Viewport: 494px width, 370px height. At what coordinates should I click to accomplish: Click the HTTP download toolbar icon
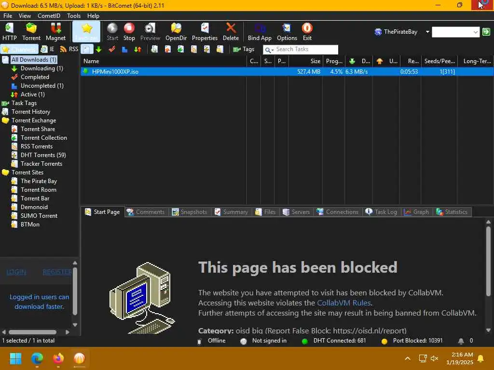[x=10, y=31]
